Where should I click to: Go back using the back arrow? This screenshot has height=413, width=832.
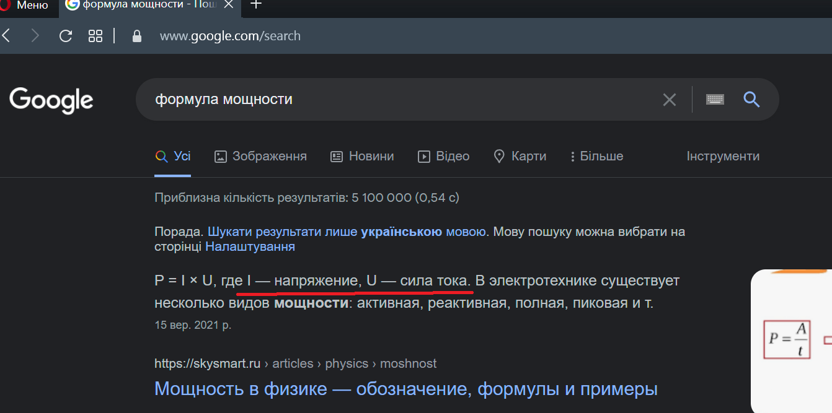6,36
